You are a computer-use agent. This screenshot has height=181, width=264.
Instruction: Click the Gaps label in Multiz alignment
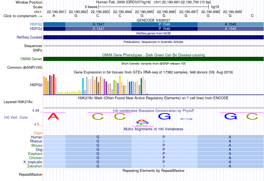pos(38,133)
